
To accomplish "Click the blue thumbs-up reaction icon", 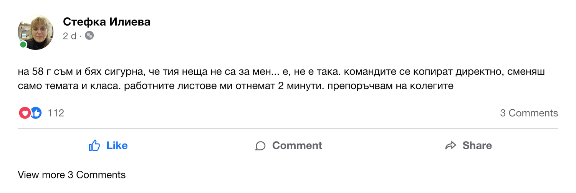I will (x=36, y=113).
